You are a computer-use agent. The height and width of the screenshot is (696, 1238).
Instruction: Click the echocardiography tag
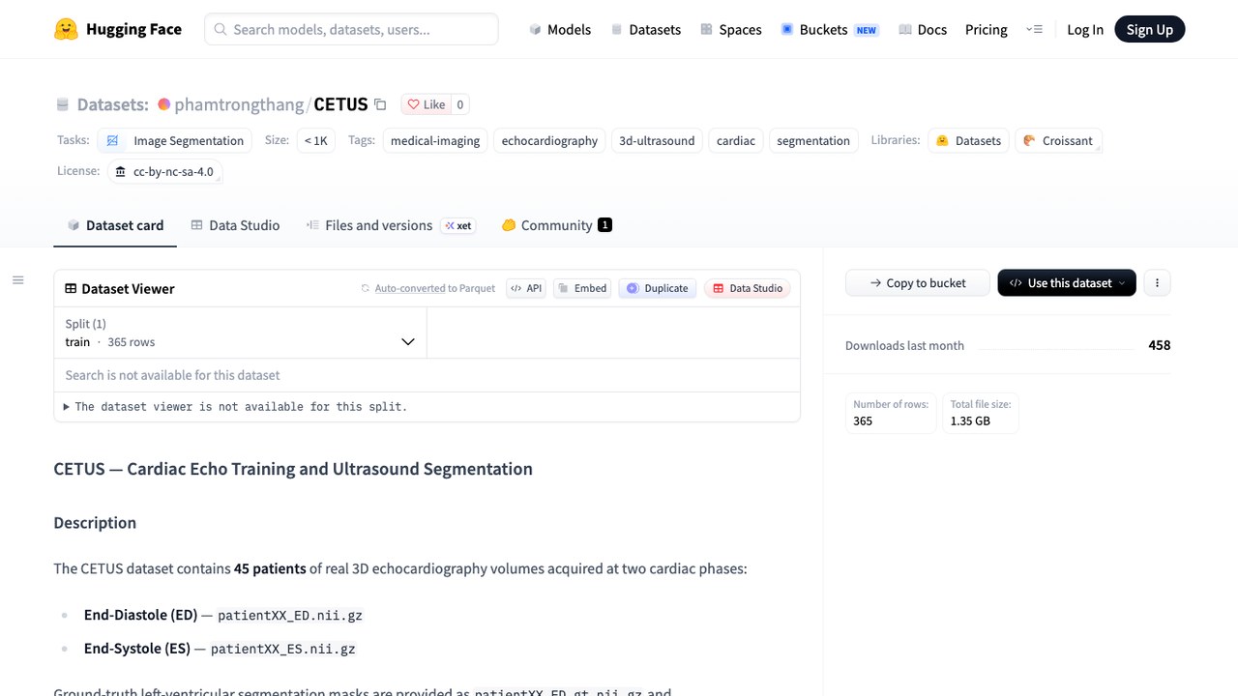click(549, 140)
